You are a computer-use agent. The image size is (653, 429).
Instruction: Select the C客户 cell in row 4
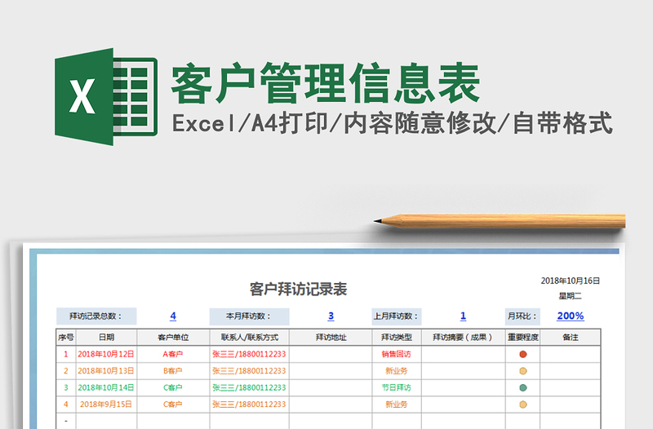coord(173,404)
